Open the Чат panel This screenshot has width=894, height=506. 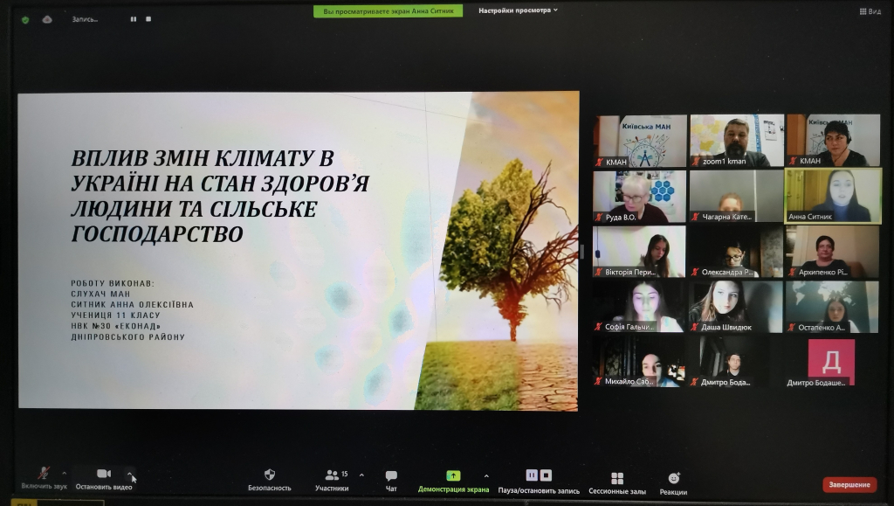[391, 481]
